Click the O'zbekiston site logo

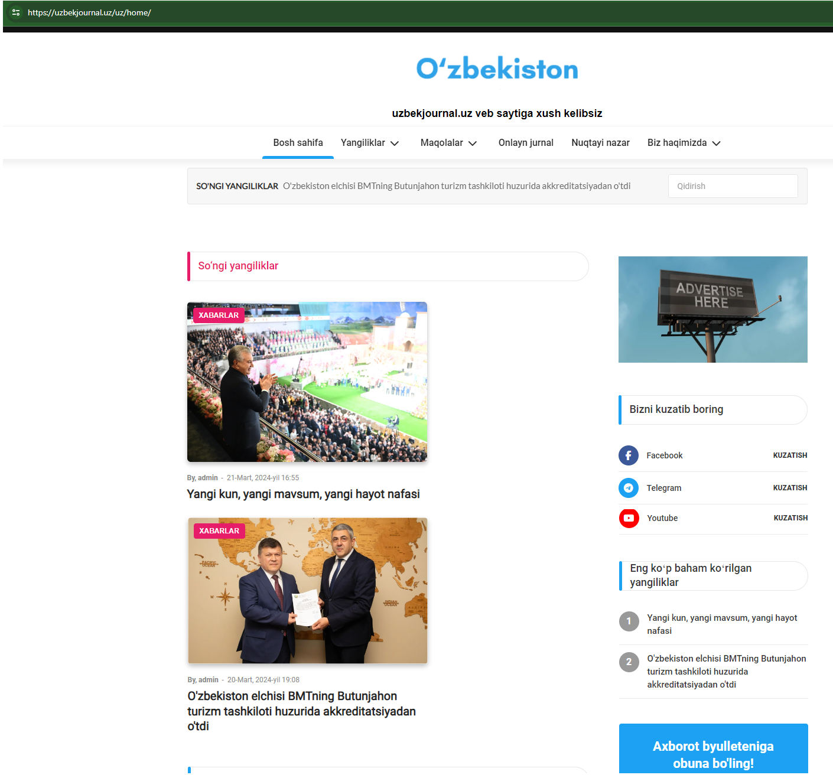click(x=497, y=68)
